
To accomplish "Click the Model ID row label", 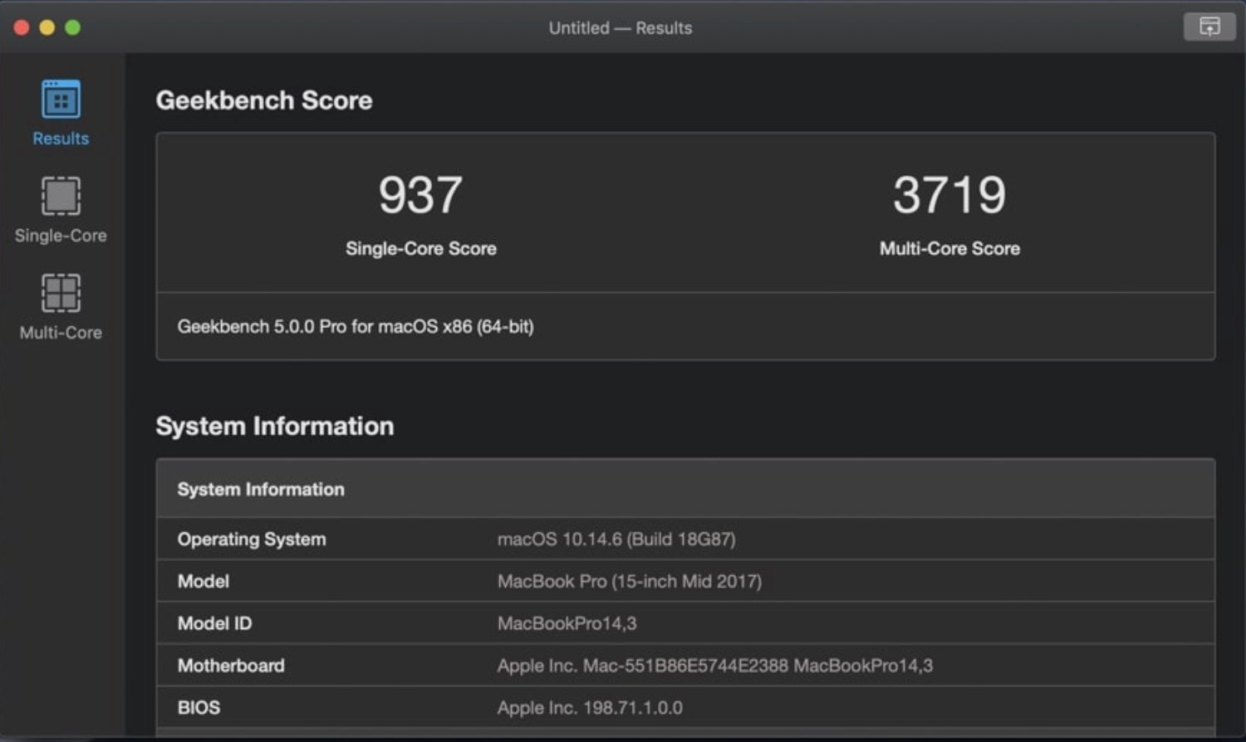I will [x=215, y=623].
